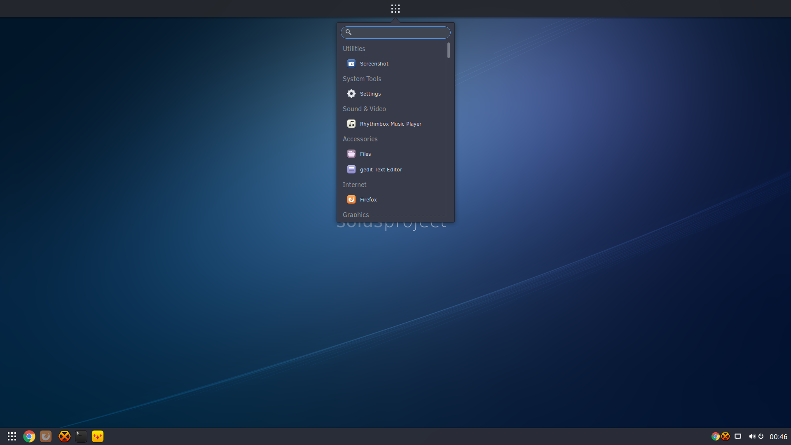Focus the menu search field
This screenshot has height=445, width=791.
pos(395,32)
